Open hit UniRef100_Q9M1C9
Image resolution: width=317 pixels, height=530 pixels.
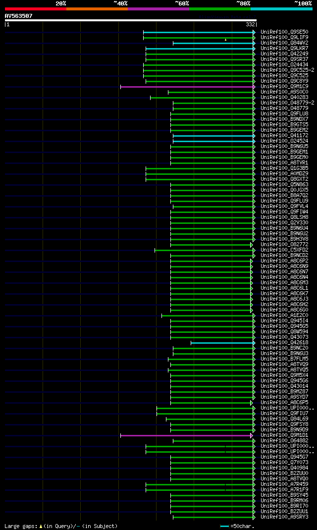[x=284, y=87]
